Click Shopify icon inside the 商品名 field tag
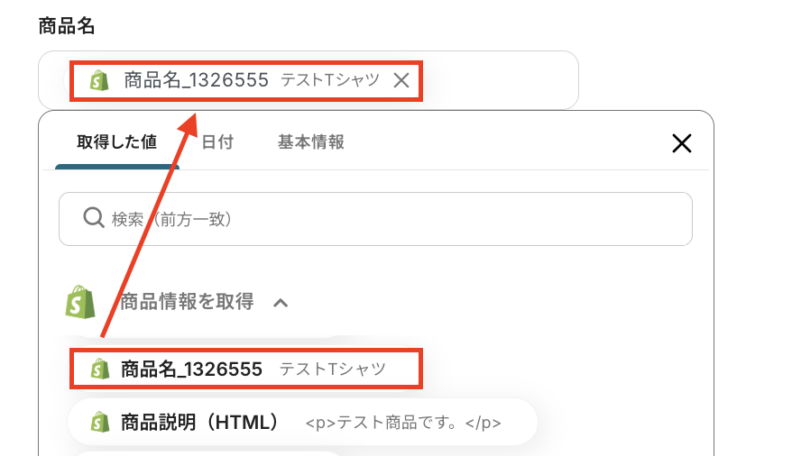The height and width of the screenshot is (456, 792). tap(99, 80)
